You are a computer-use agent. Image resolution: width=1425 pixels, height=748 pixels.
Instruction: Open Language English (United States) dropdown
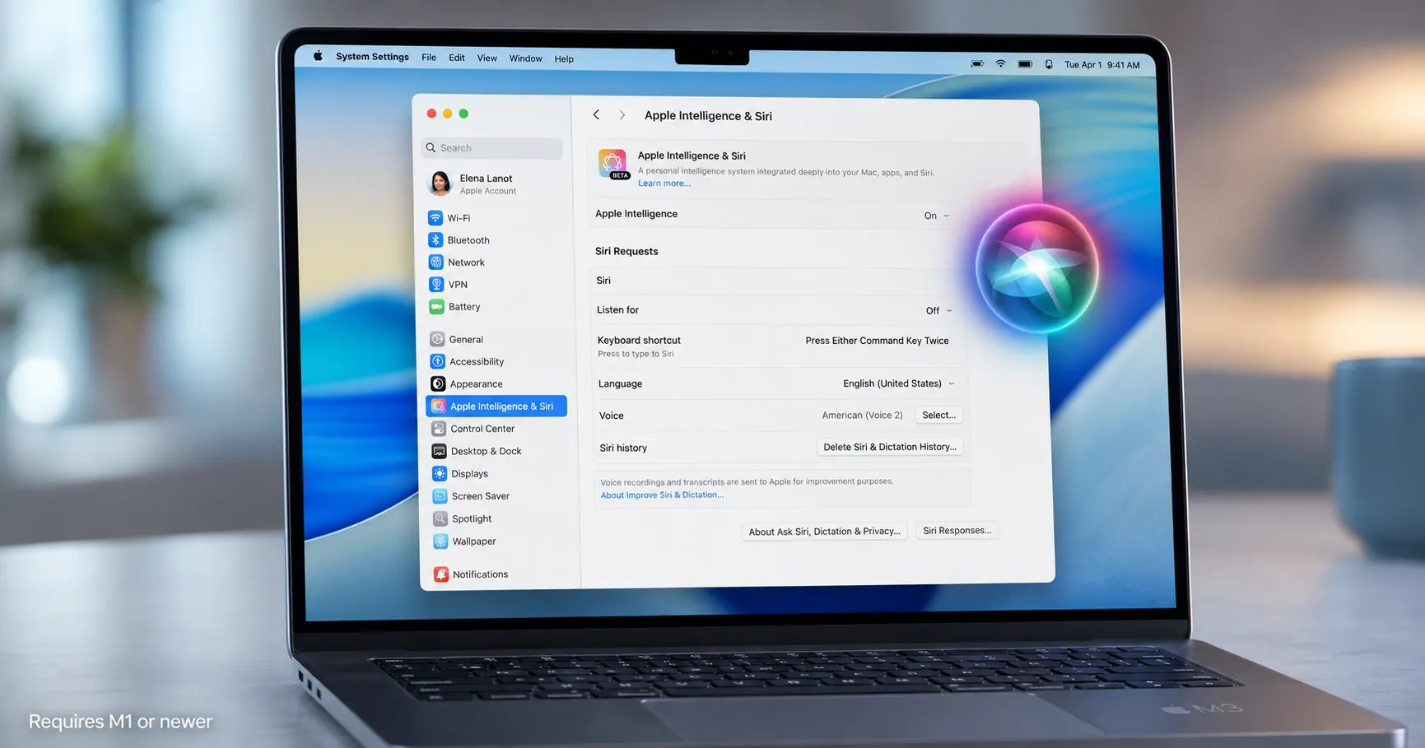[899, 383]
